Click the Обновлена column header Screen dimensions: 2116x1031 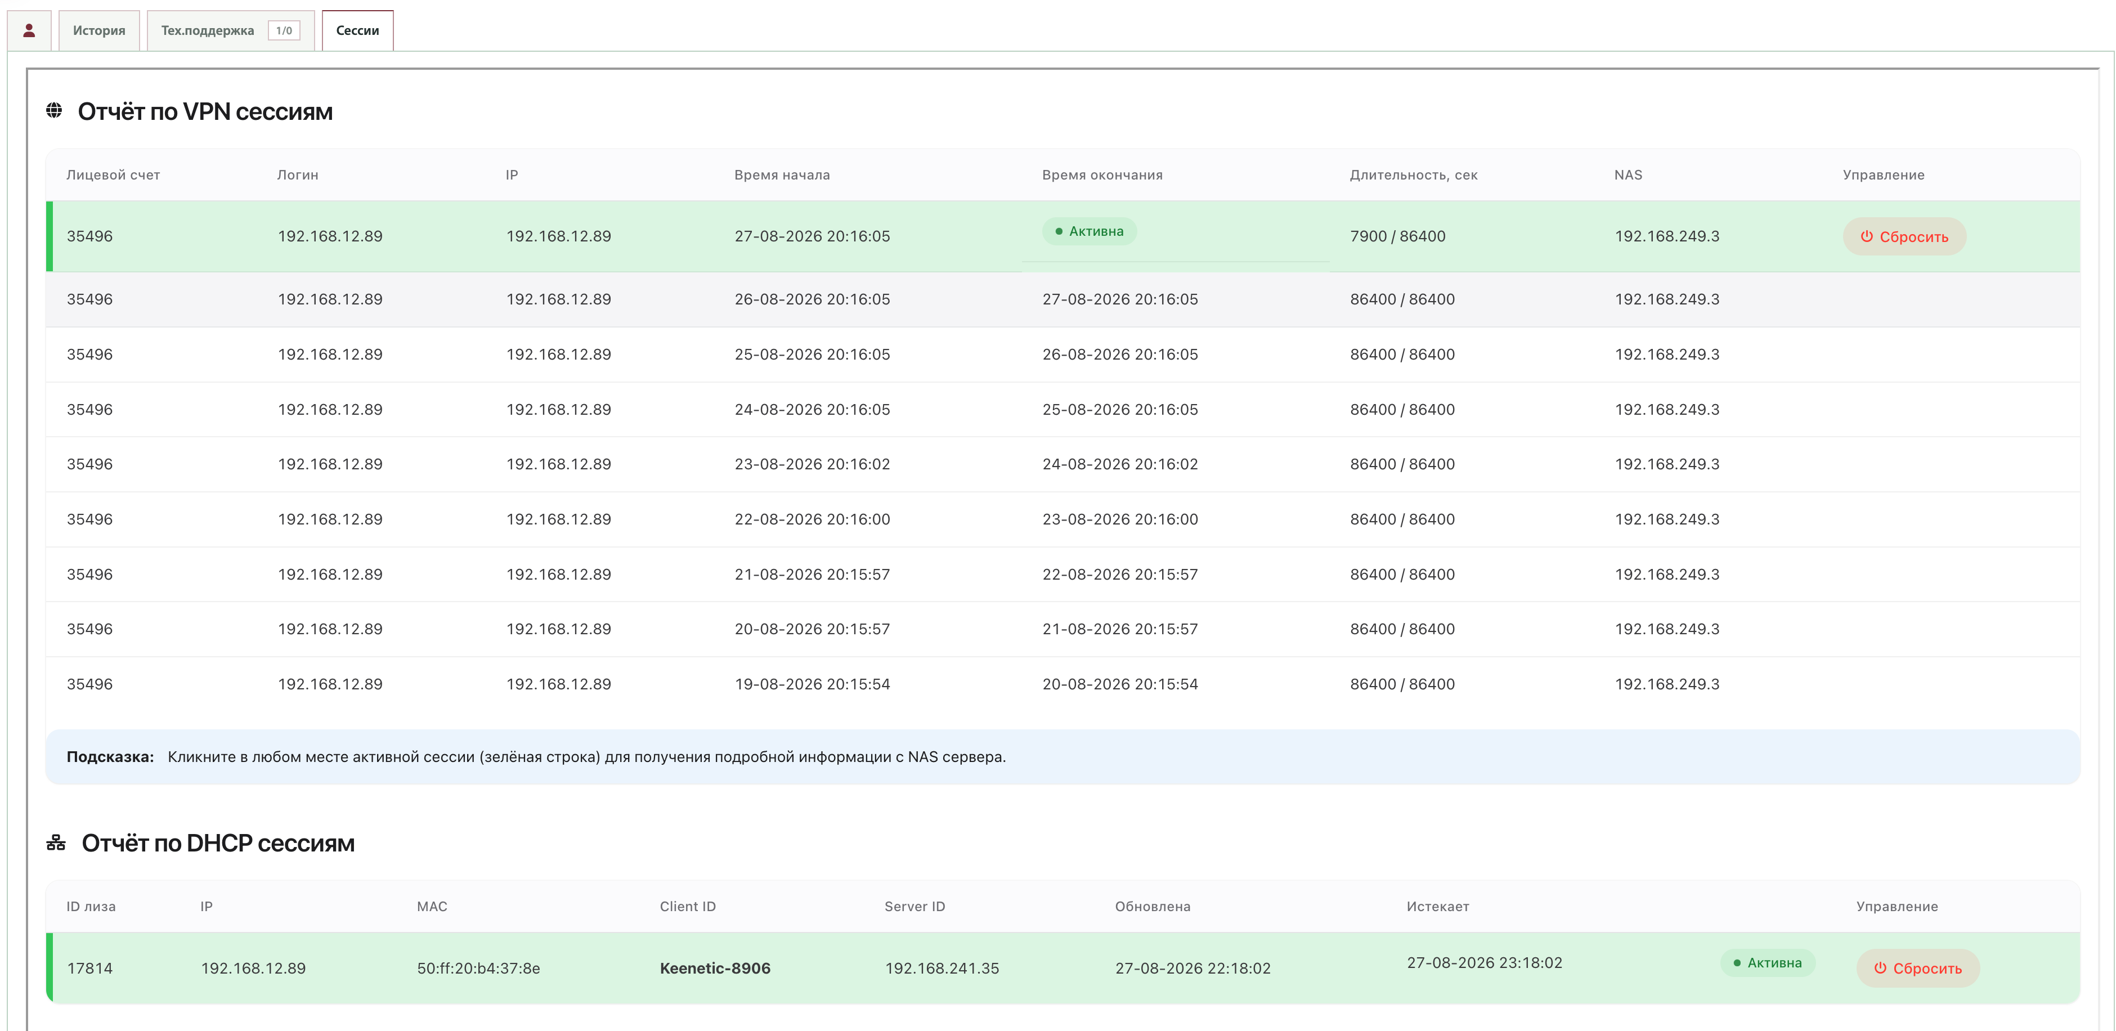click(x=1153, y=906)
